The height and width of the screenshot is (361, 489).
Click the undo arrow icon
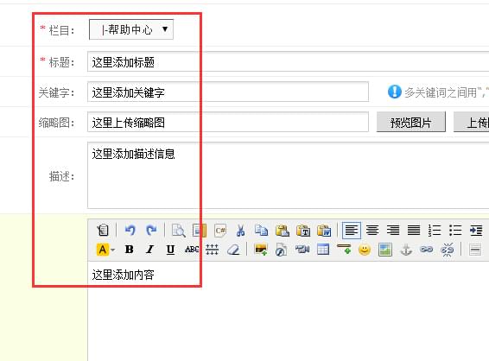pyautogui.click(x=130, y=231)
